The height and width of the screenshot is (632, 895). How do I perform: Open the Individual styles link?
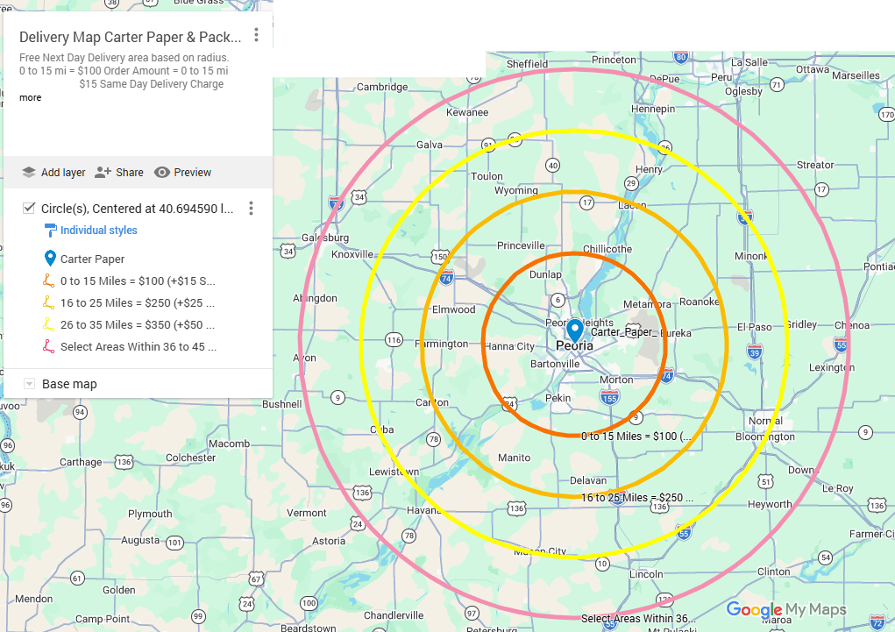(99, 230)
